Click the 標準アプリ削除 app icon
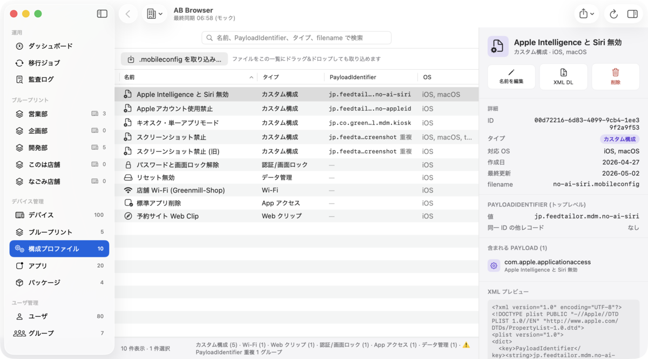This screenshot has height=359, width=648. coord(128,203)
